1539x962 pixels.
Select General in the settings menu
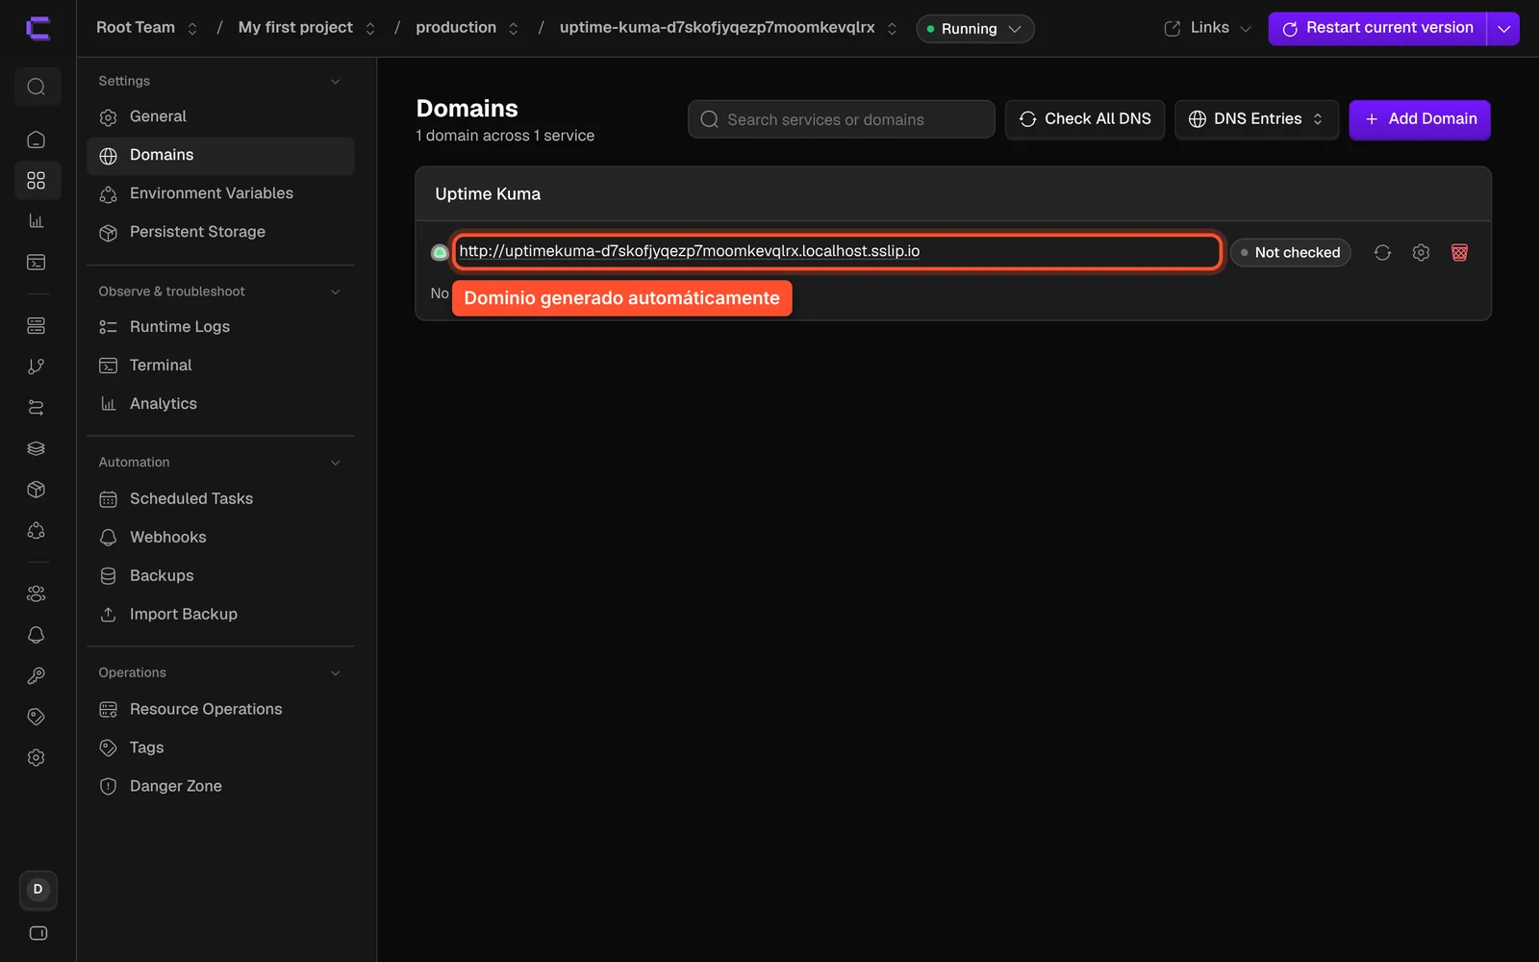pos(220,116)
